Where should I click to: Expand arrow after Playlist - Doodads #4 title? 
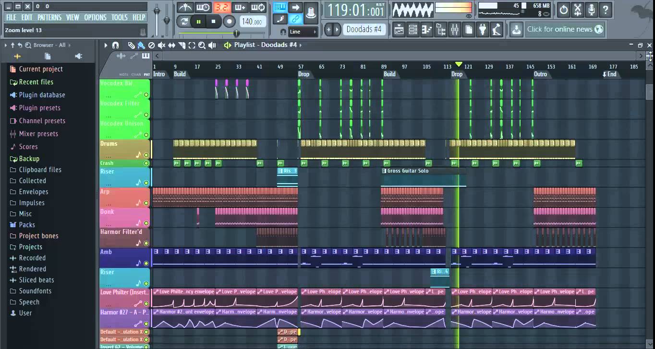(301, 45)
